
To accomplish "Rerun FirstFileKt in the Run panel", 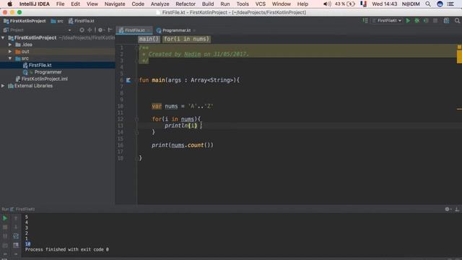I will [5, 218].
